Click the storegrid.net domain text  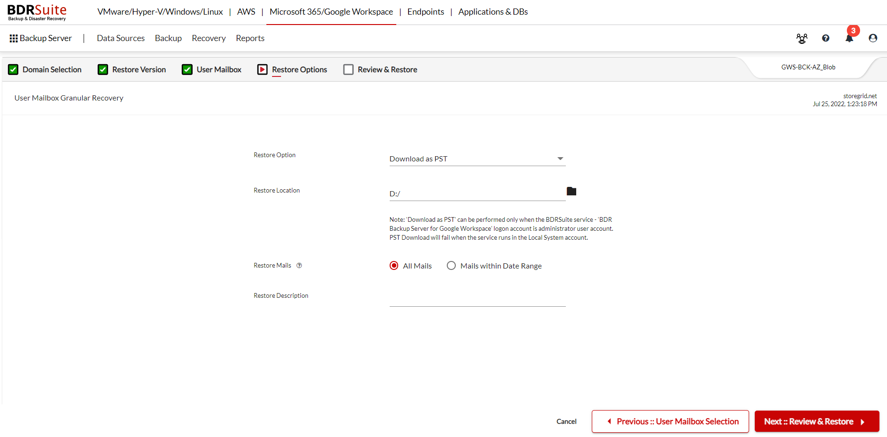860,96
